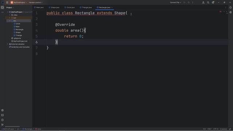This screenshot has width=233, height=131.
Task: Change CRLF line separator in status bar
Action: coord(209,129)
